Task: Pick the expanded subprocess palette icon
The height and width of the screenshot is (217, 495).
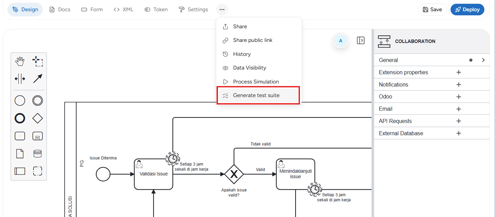Action: pos(38,136)
